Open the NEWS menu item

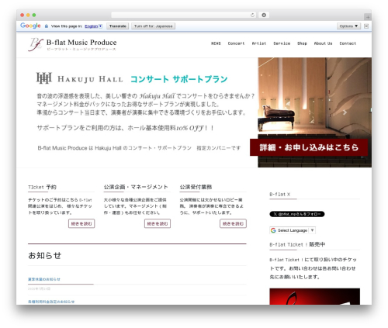216,43
